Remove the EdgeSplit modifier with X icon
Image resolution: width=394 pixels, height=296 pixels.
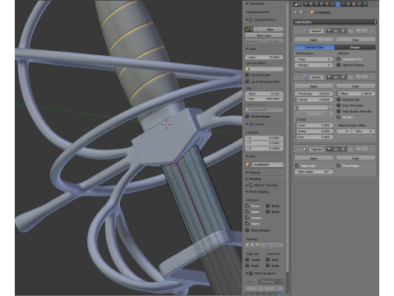tap(373, 149)
